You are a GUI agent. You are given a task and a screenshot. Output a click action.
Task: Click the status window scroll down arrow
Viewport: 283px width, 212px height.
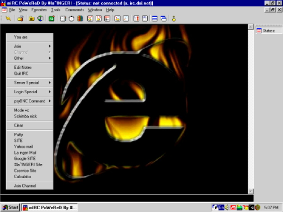[x=250, y=191]
